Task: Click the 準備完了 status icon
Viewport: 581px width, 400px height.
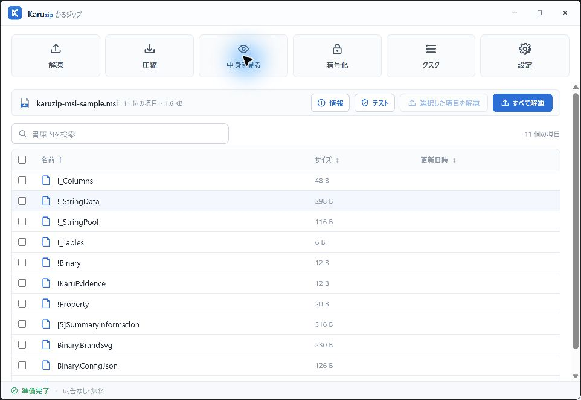Action: point(14,391)
